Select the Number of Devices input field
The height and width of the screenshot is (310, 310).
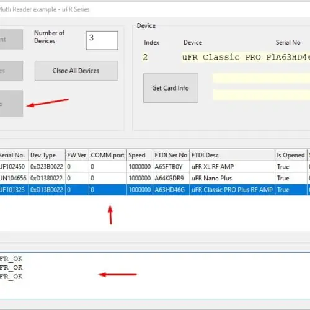(102, 40)
